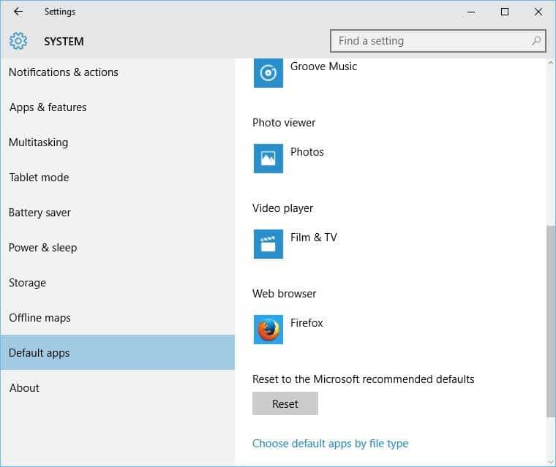Viewport: 556px width, 467px height.
Task: Select Storage in the sidebar
Action: (x=117, y=283)
